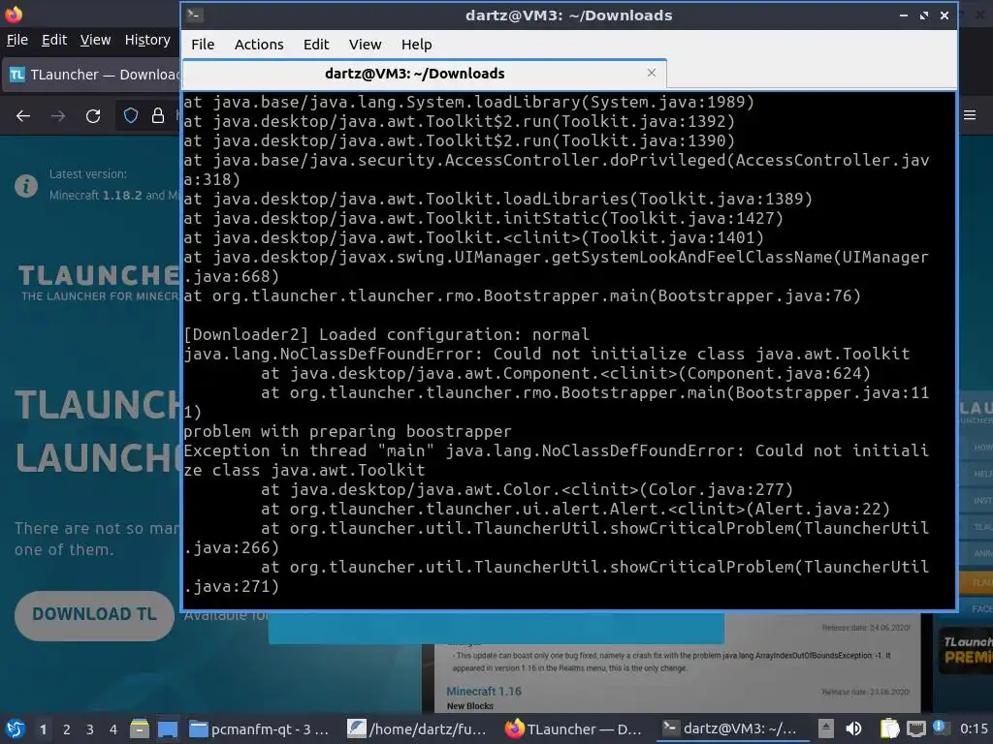Go back in Firefox
Screen dimensions: 993x744
coord(23,116)
